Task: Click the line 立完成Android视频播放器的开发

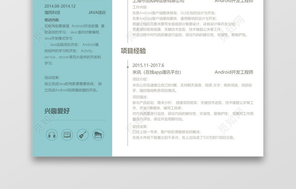Action: tap(72, 90)
